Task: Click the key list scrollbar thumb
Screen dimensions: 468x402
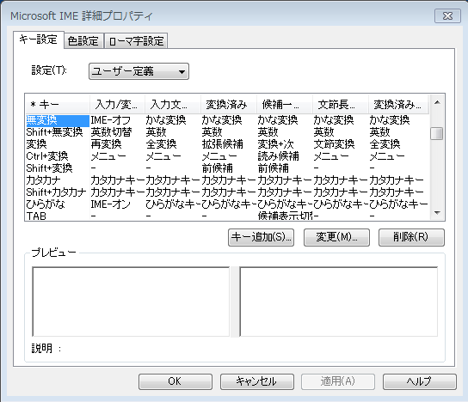Action: click(437, 133)
